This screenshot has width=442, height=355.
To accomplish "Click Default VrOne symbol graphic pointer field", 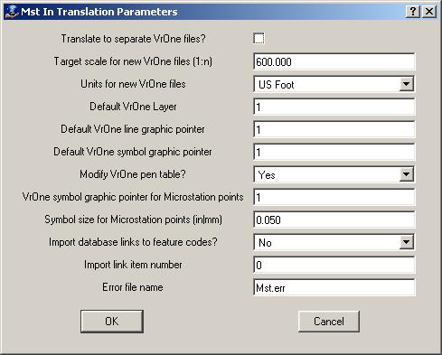I will point(334,152).
